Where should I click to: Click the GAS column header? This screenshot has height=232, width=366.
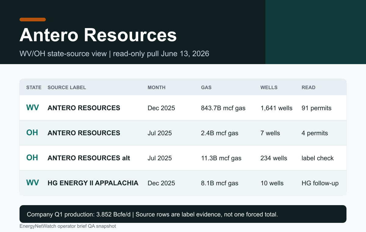206,87
